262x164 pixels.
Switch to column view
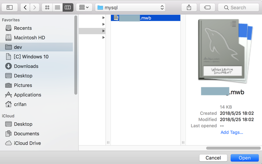click(x=68, y=8)
